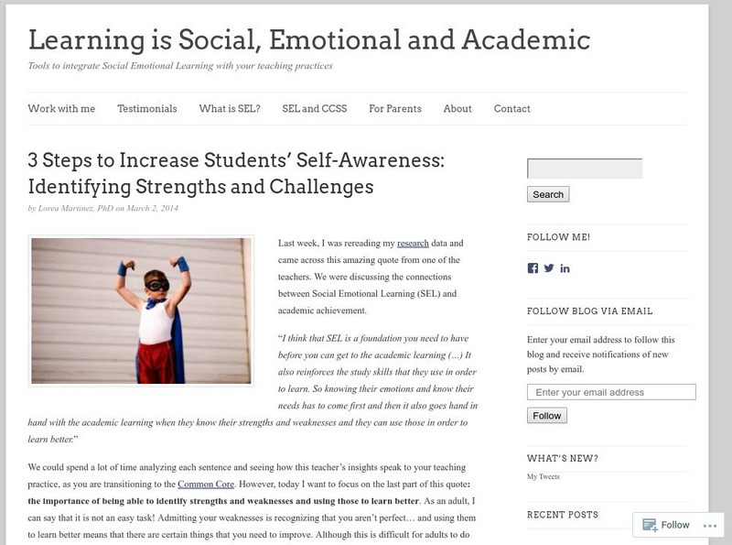
Task: Open the About page
Action: [457, 109]
